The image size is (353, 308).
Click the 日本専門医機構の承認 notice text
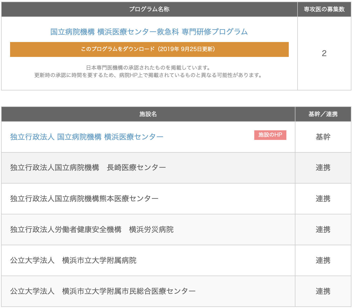pyautogui.click(x=149, y=71)
